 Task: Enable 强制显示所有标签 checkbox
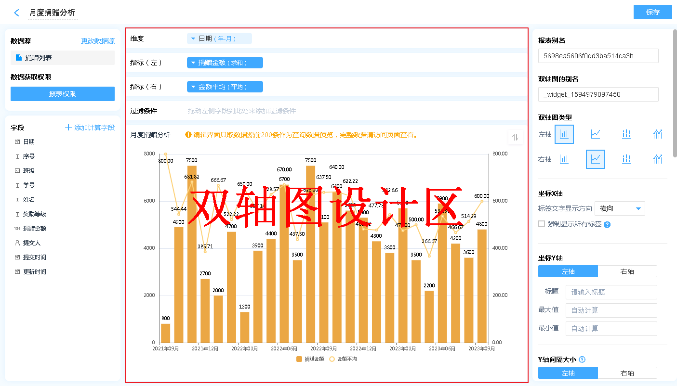tap(542, 224)
